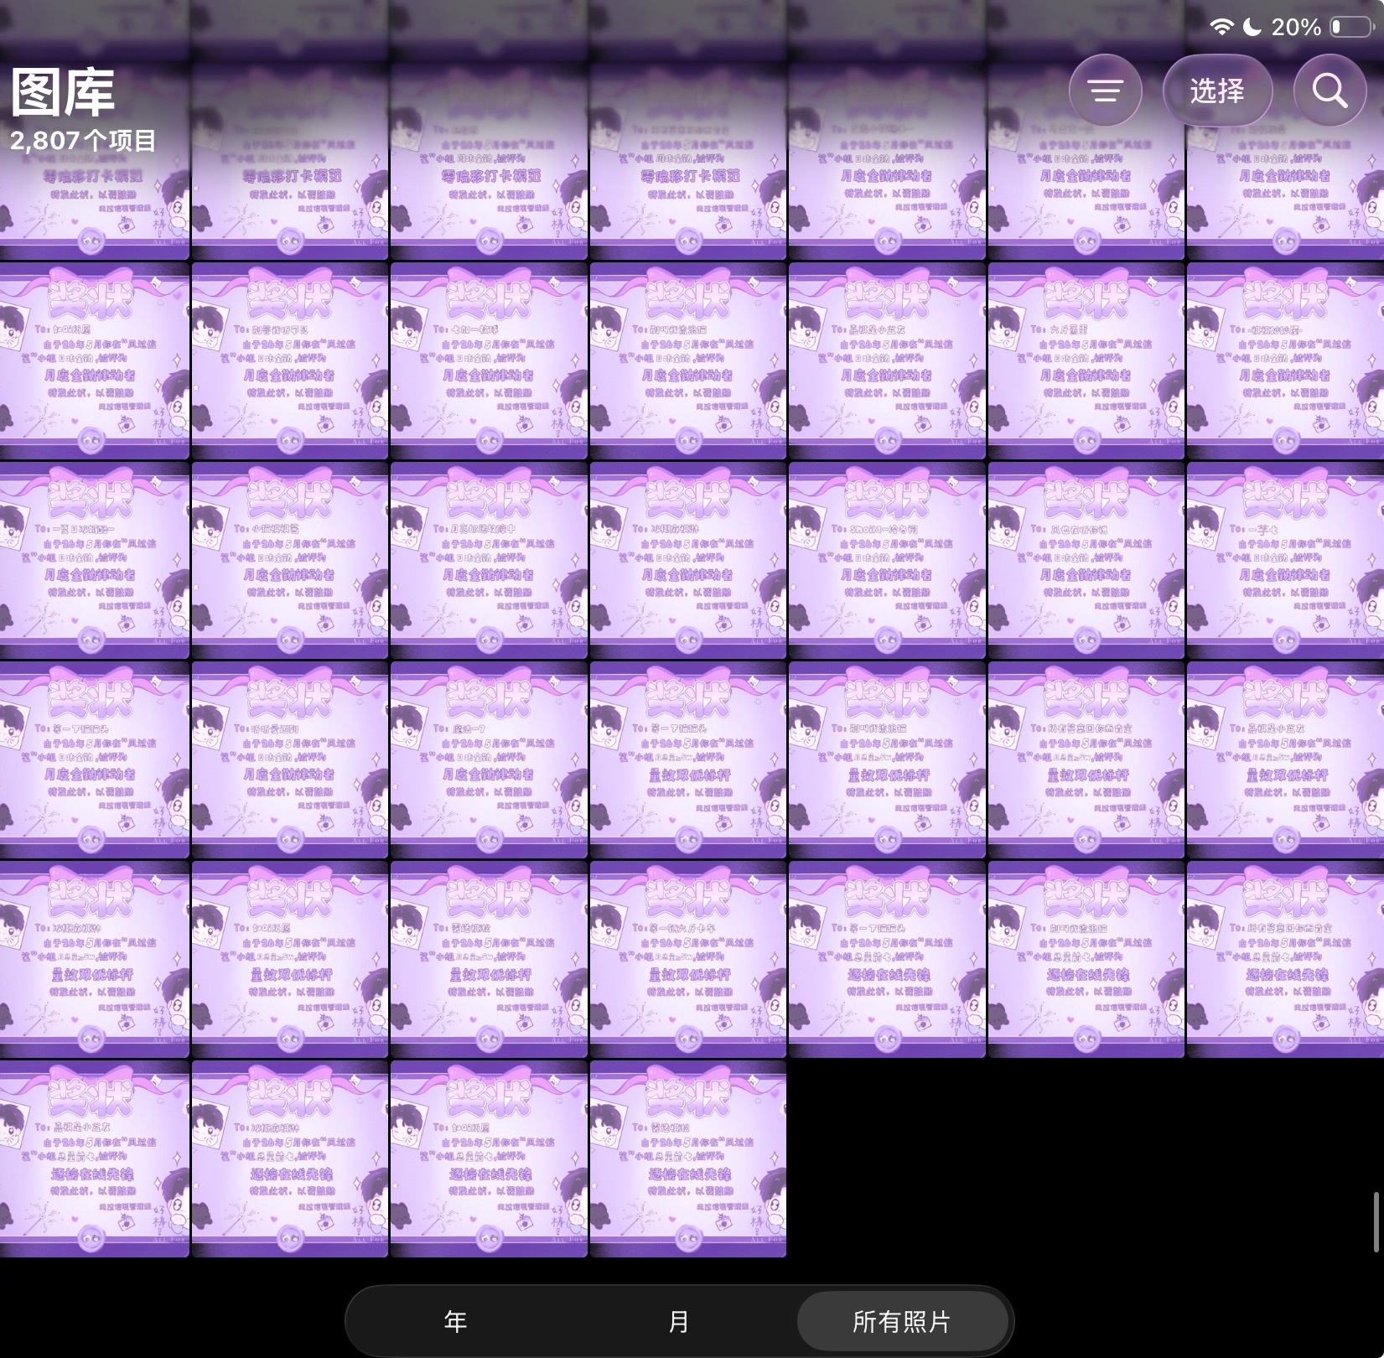Open 逐榜在线先锋 certificate addressed to 嘉祺是小盆友
1384x1358 pixels.
[x=93, y=1158]
